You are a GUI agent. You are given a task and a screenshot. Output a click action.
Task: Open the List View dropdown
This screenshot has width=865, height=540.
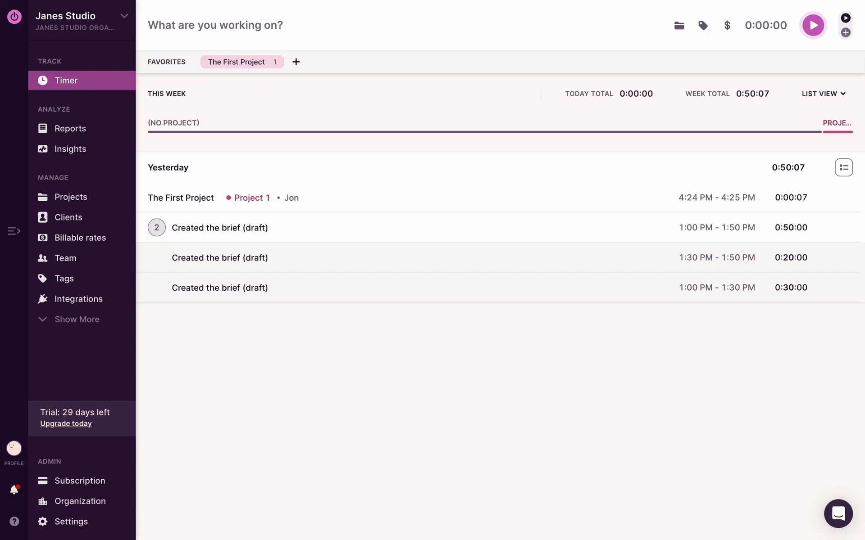pos(824,94)
